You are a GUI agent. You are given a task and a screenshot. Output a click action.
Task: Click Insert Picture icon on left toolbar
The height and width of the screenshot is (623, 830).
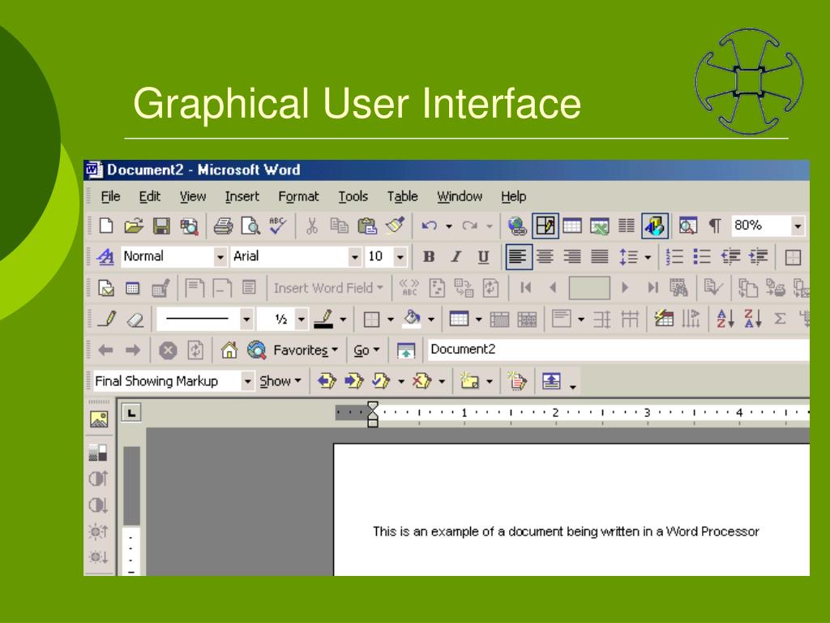pos(98,419)
